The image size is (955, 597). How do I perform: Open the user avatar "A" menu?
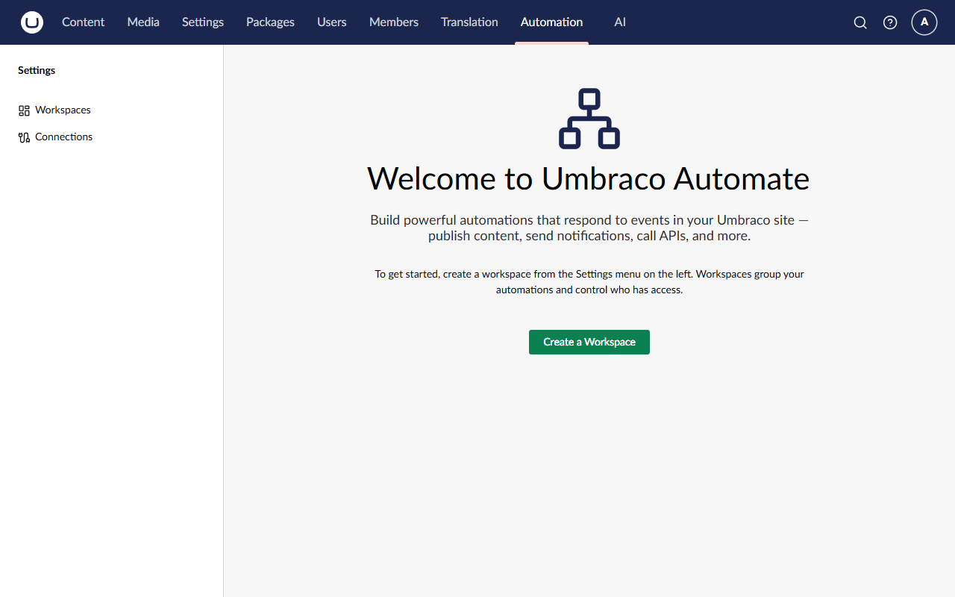pos(924,22)
